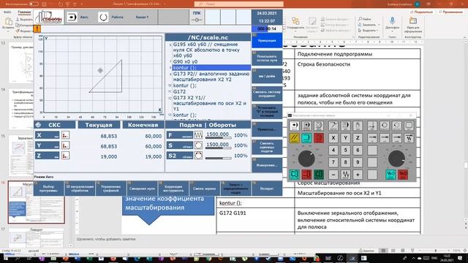
Task: Click the S2 spindle circle icon
Action: click(x=198, y=156)
